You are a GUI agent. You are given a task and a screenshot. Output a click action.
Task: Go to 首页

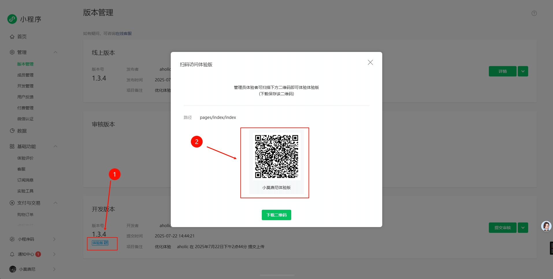22,37
